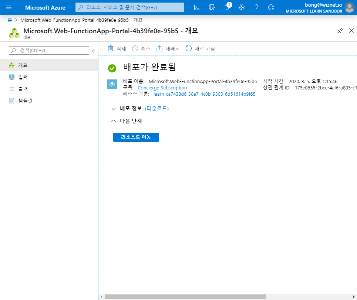Click the scrollbar right arrow
Viewport: 357px width, 300px height.
point(354,297)
